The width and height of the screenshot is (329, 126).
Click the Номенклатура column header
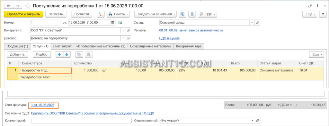pyautogui.click(x=45, y=63)
